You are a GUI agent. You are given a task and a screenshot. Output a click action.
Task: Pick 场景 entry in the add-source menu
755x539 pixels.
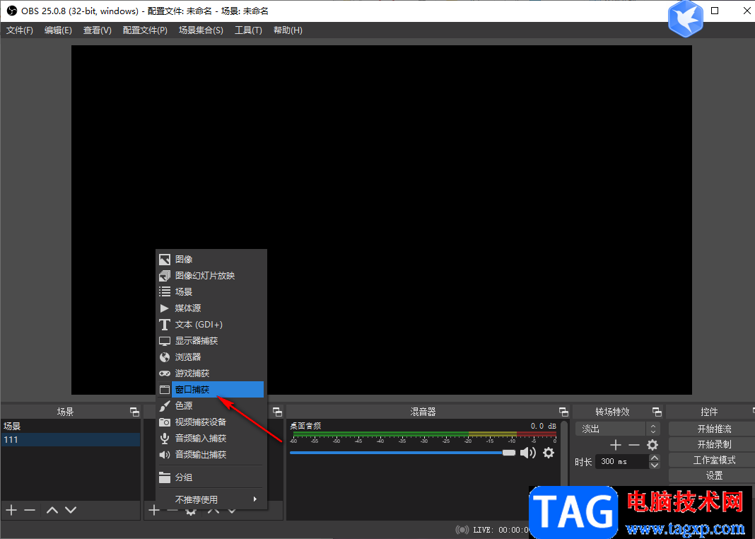point(211,292)
